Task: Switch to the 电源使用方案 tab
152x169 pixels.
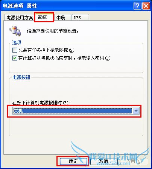Action: coord(20,17)
